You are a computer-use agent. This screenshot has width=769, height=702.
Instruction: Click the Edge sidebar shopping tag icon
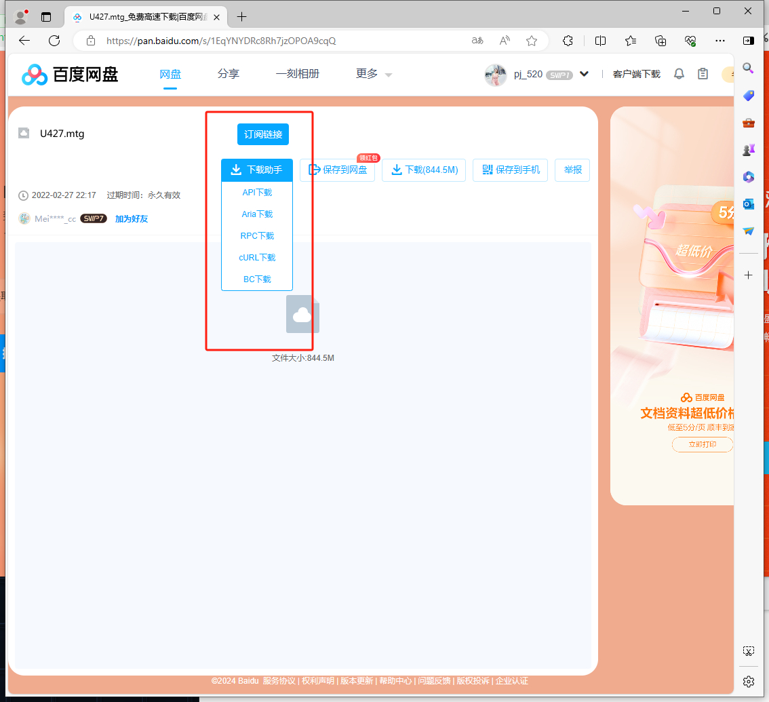(x=749, y=96)
